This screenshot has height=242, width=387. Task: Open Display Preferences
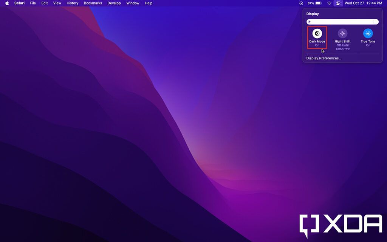tap(324, 58)
